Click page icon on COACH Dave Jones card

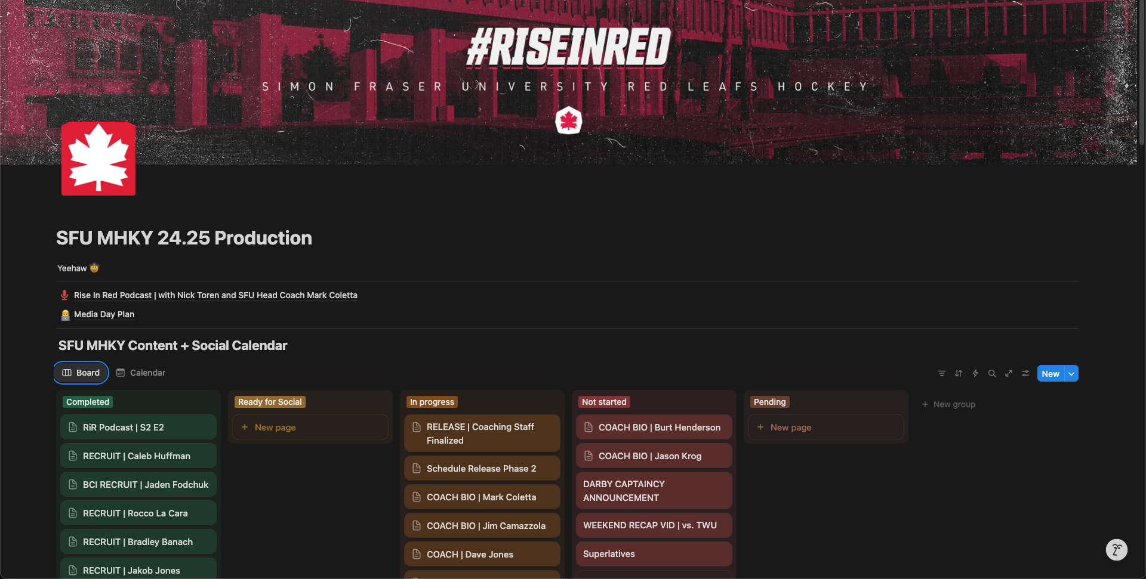coord(417,554)
